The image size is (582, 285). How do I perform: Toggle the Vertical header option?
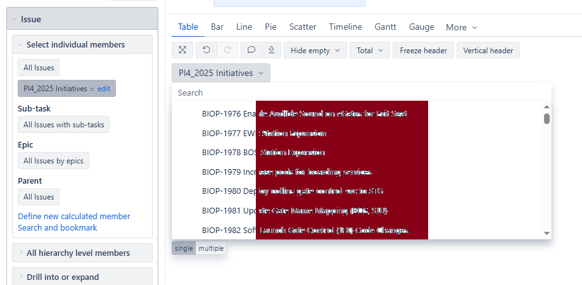tap(488, 51)
